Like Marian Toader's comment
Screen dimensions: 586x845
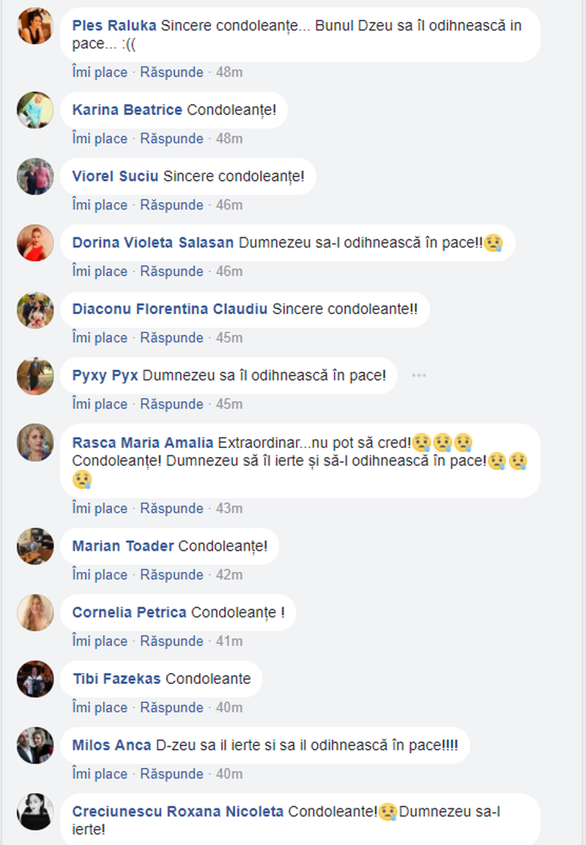pyautogui.click(x=100, y=575)
